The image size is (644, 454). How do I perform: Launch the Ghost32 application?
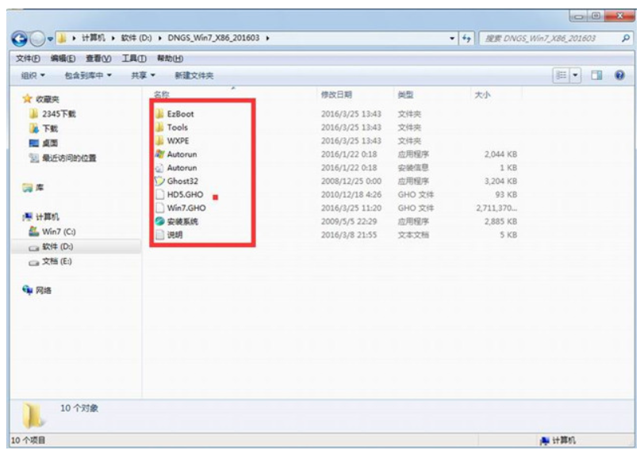coord(182,181)
